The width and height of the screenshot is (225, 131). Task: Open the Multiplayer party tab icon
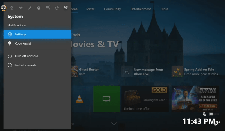point(21,8)
